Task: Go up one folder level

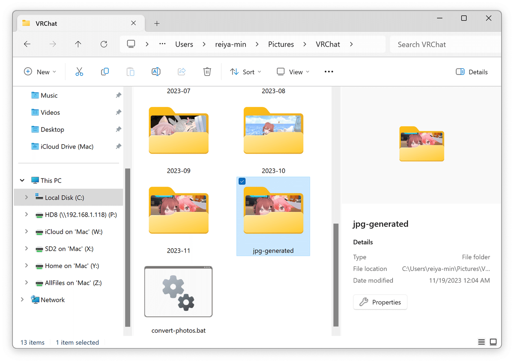Action: [x=78, y=44]
